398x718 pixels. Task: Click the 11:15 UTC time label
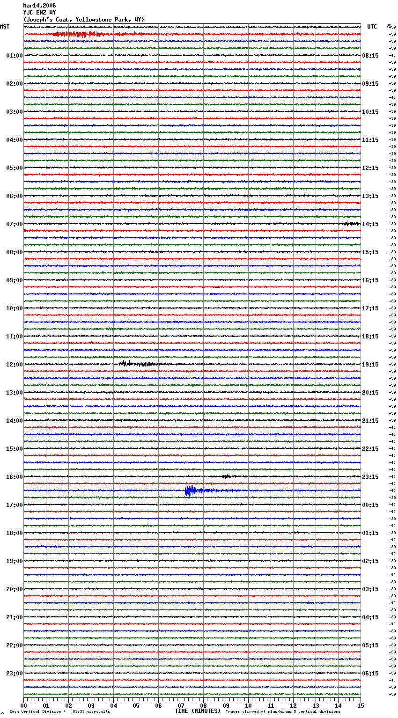(370, 140)
